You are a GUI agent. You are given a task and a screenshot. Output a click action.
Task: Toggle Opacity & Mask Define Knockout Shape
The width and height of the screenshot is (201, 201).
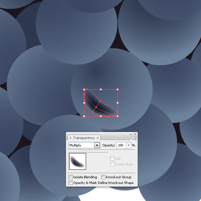(70, 183)
